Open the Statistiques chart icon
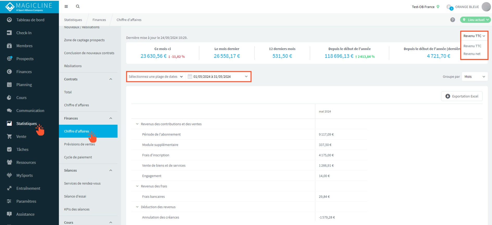This screenshot has width=492, height=225. 9,123
